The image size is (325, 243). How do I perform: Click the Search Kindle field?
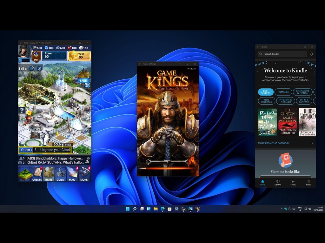(282, 54)
